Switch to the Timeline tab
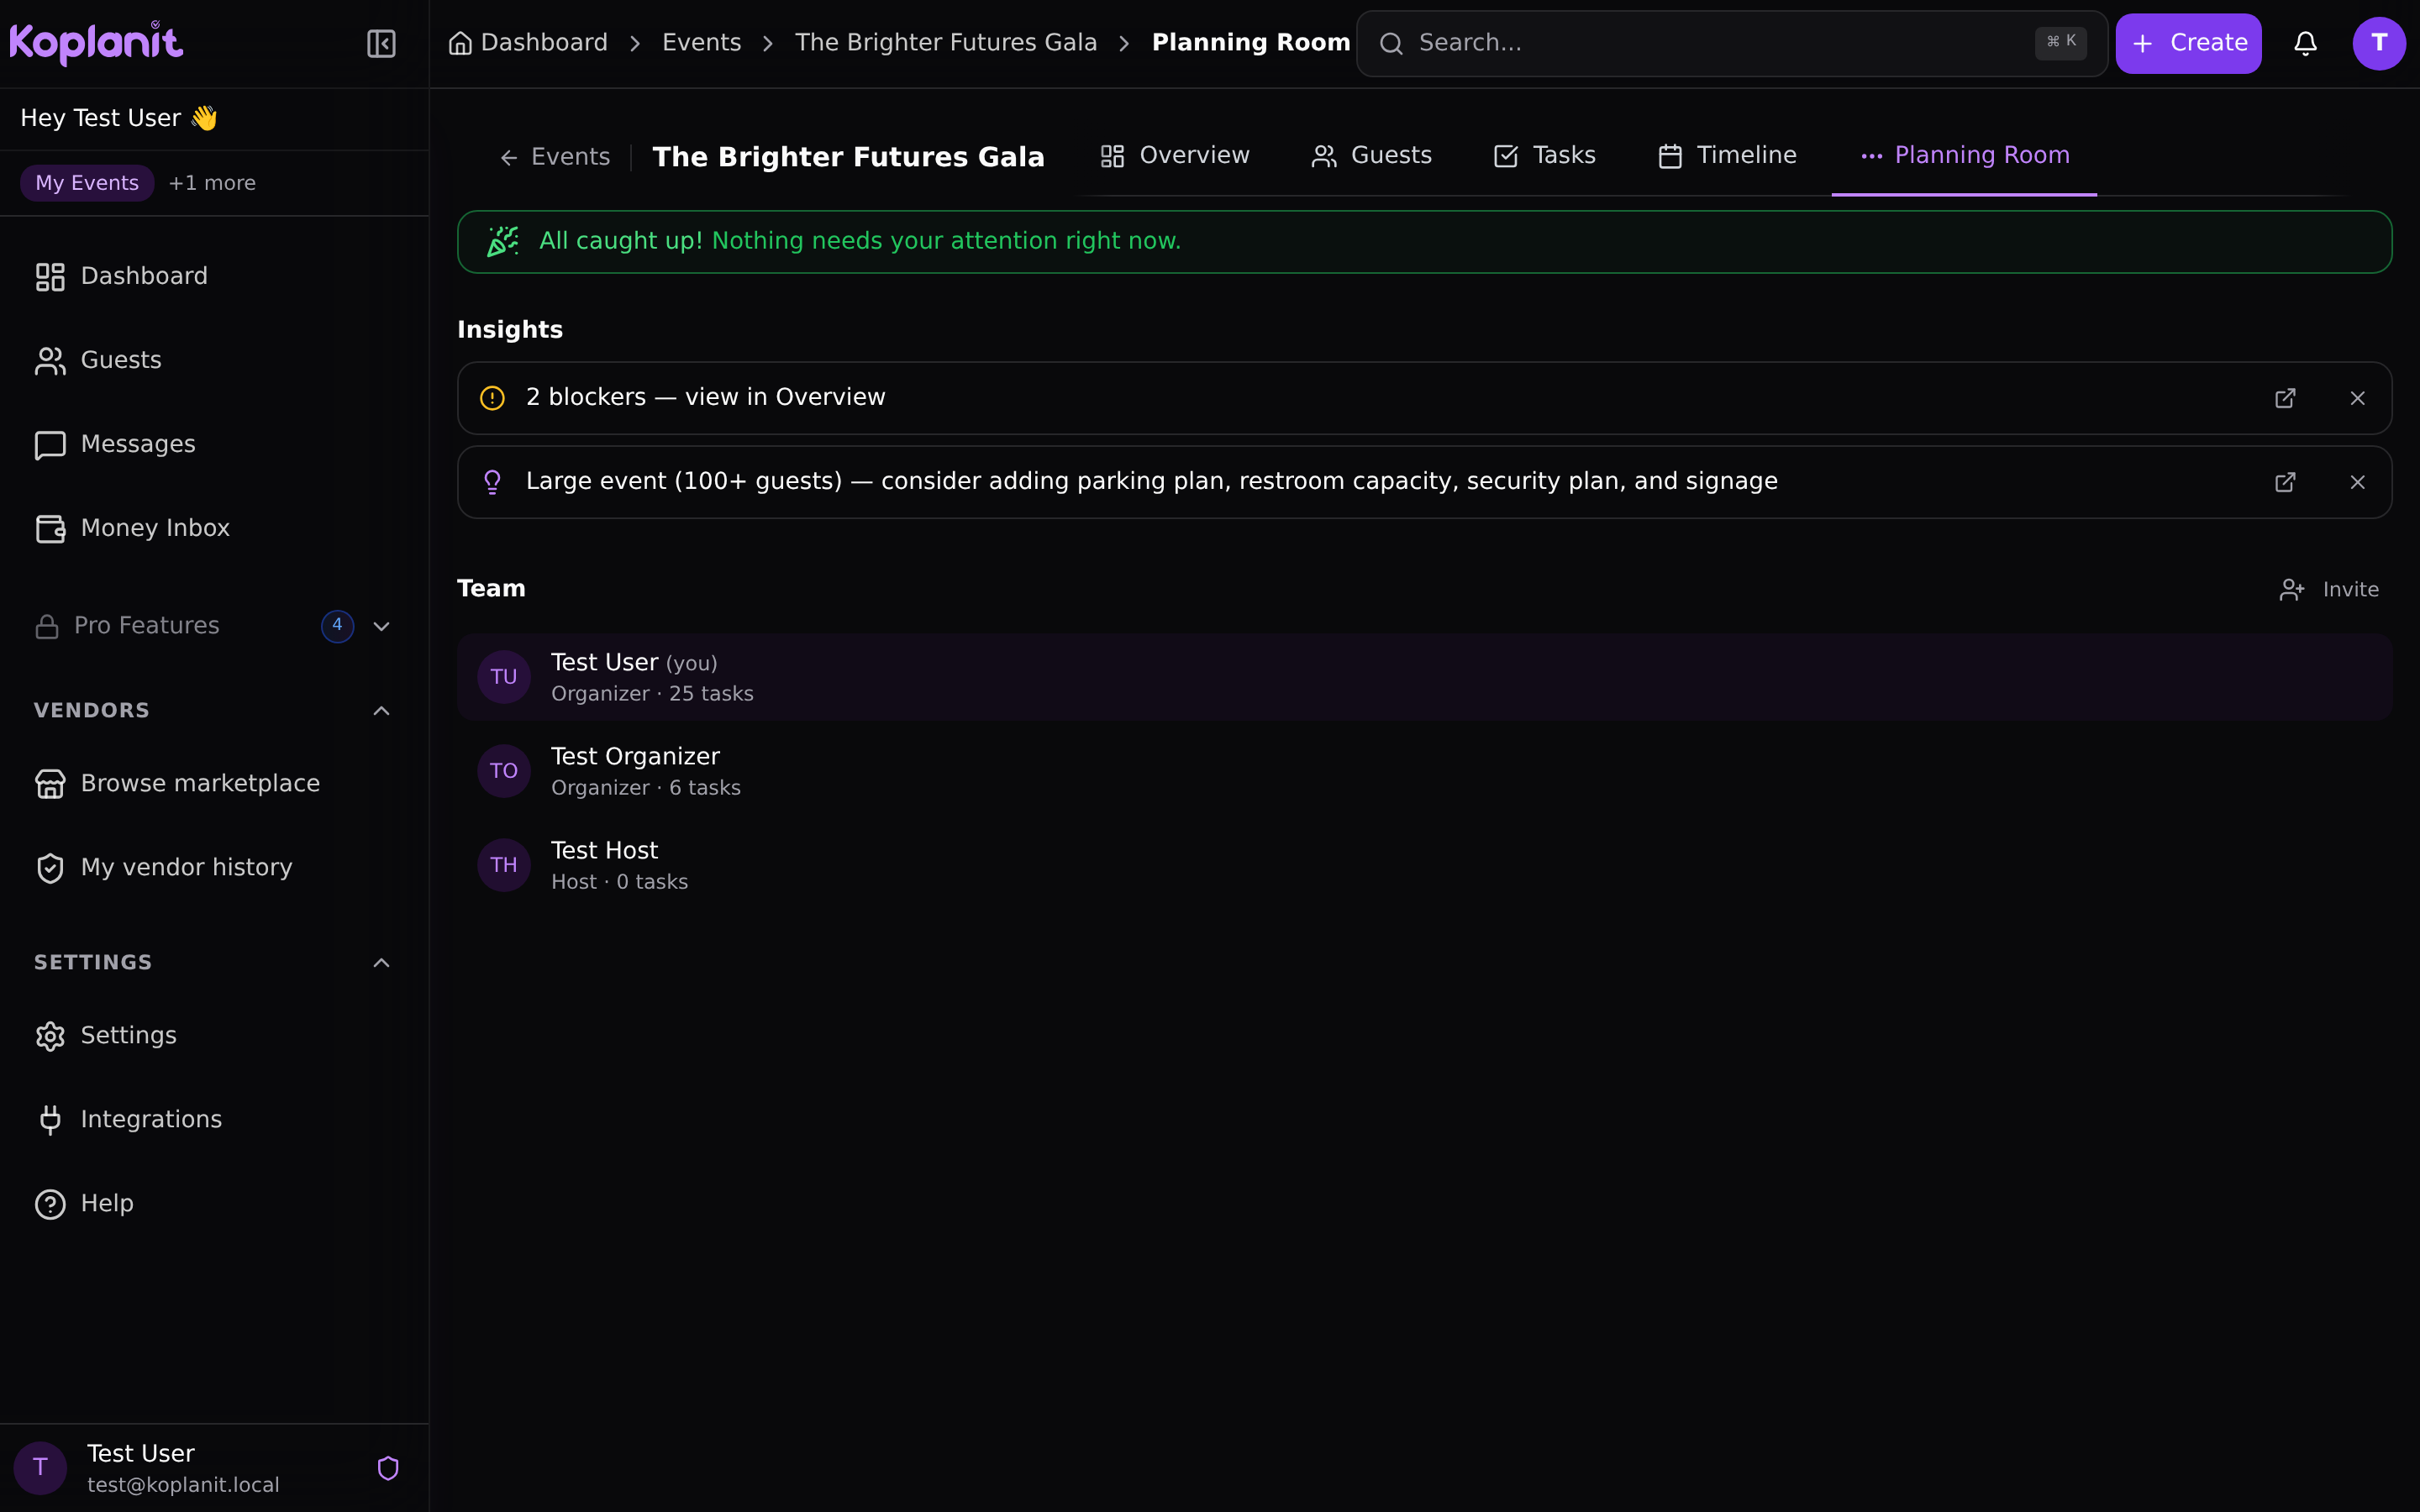The image size is (2420, 1512). coord(1727,156)
